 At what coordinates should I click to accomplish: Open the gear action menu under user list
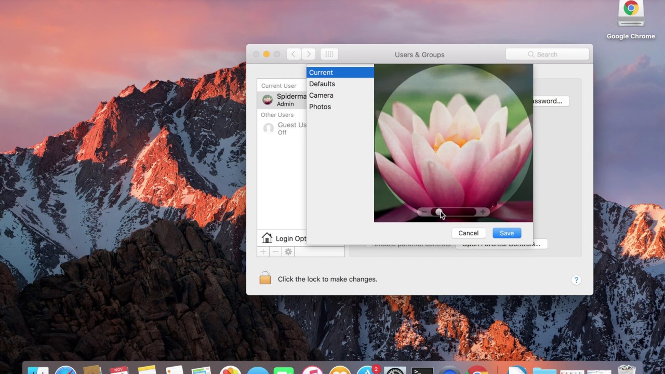(x=288, y=251)
